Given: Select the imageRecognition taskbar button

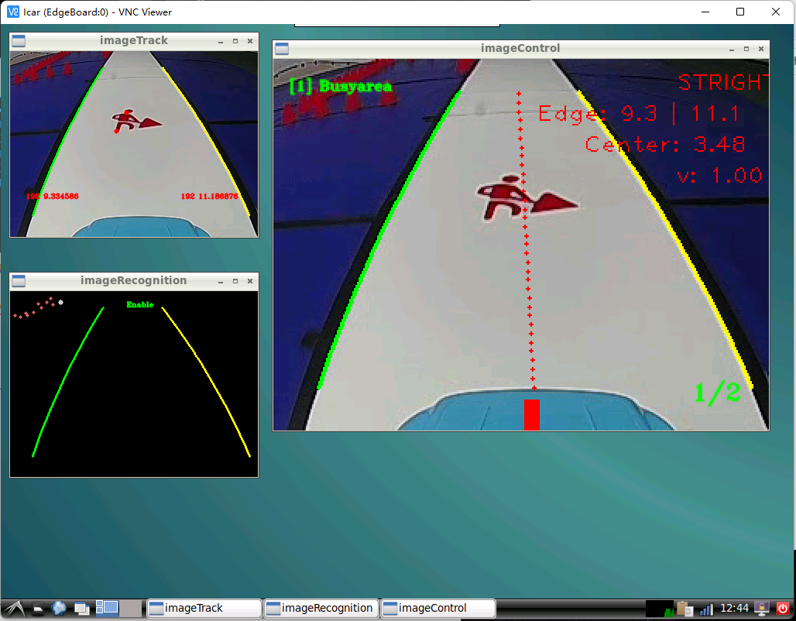Looking at the screenshot, I should [321, 608].
